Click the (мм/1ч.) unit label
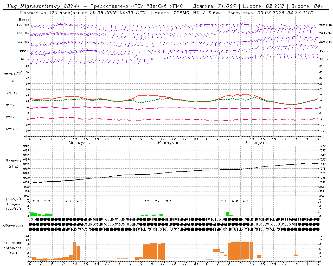The image size is (333, 266). pyautogui.click(x=14, y=209)
